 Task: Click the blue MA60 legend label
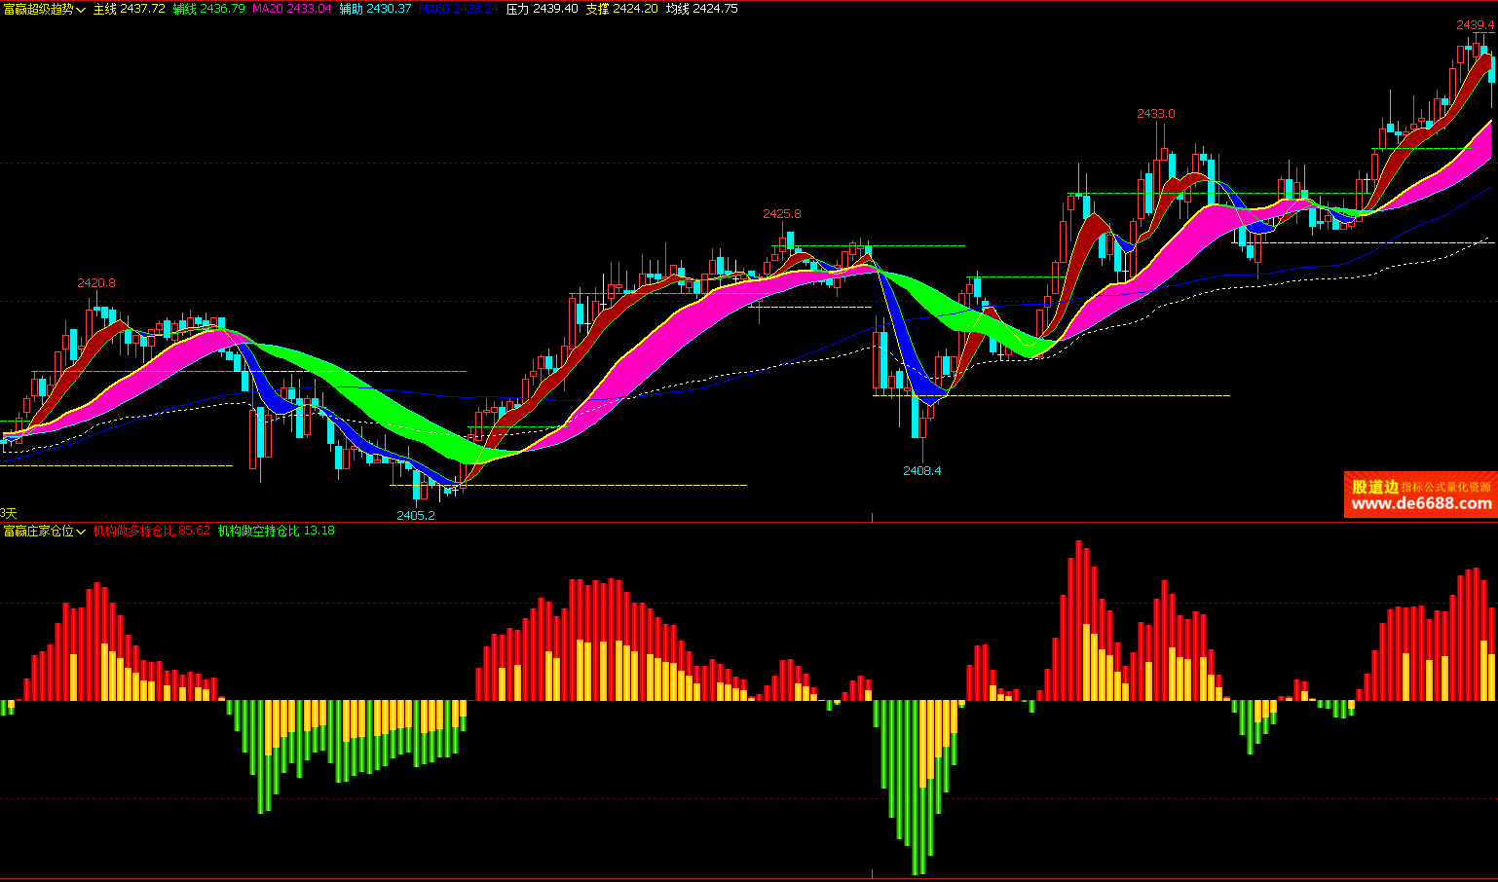(458, 9)
